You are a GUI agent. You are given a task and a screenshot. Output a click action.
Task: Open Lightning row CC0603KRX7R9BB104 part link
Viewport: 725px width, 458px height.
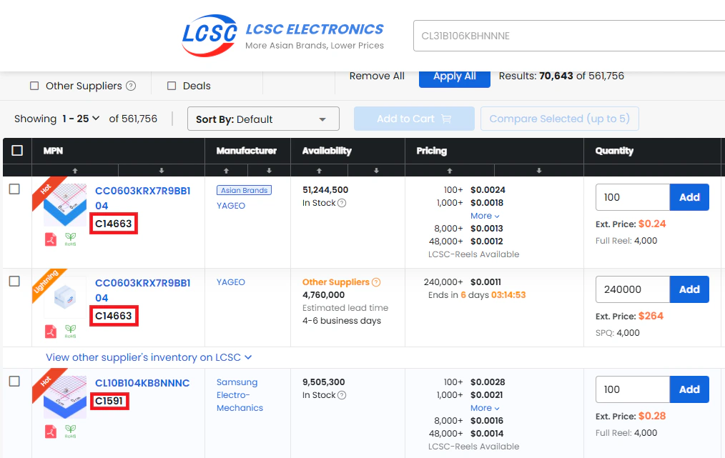(x=142, y=291)
